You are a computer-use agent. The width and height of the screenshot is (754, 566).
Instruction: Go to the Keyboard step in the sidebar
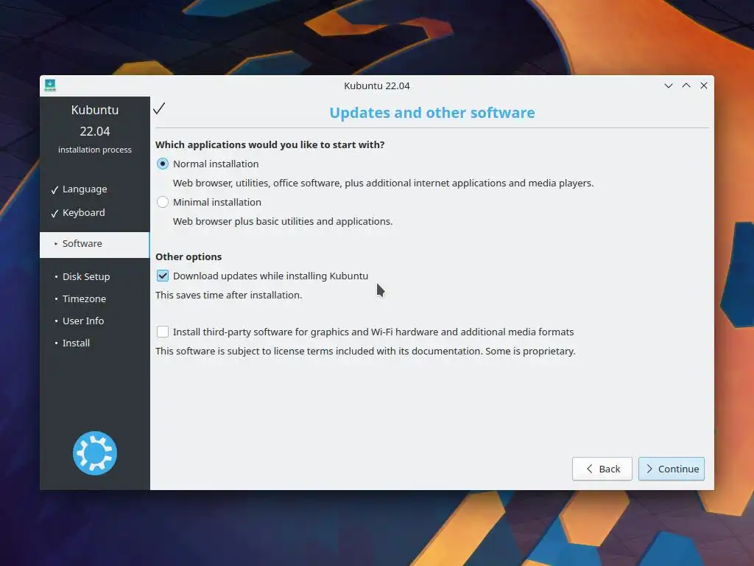click(x=84, y=213)
